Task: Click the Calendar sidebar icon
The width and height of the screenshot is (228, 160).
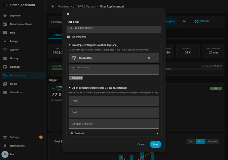Action: pyautogui.click(x=5, y=67)
